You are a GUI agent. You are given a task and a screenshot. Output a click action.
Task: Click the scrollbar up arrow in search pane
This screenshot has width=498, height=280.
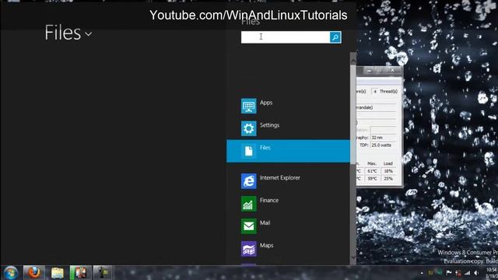click(x=352, y=60)
